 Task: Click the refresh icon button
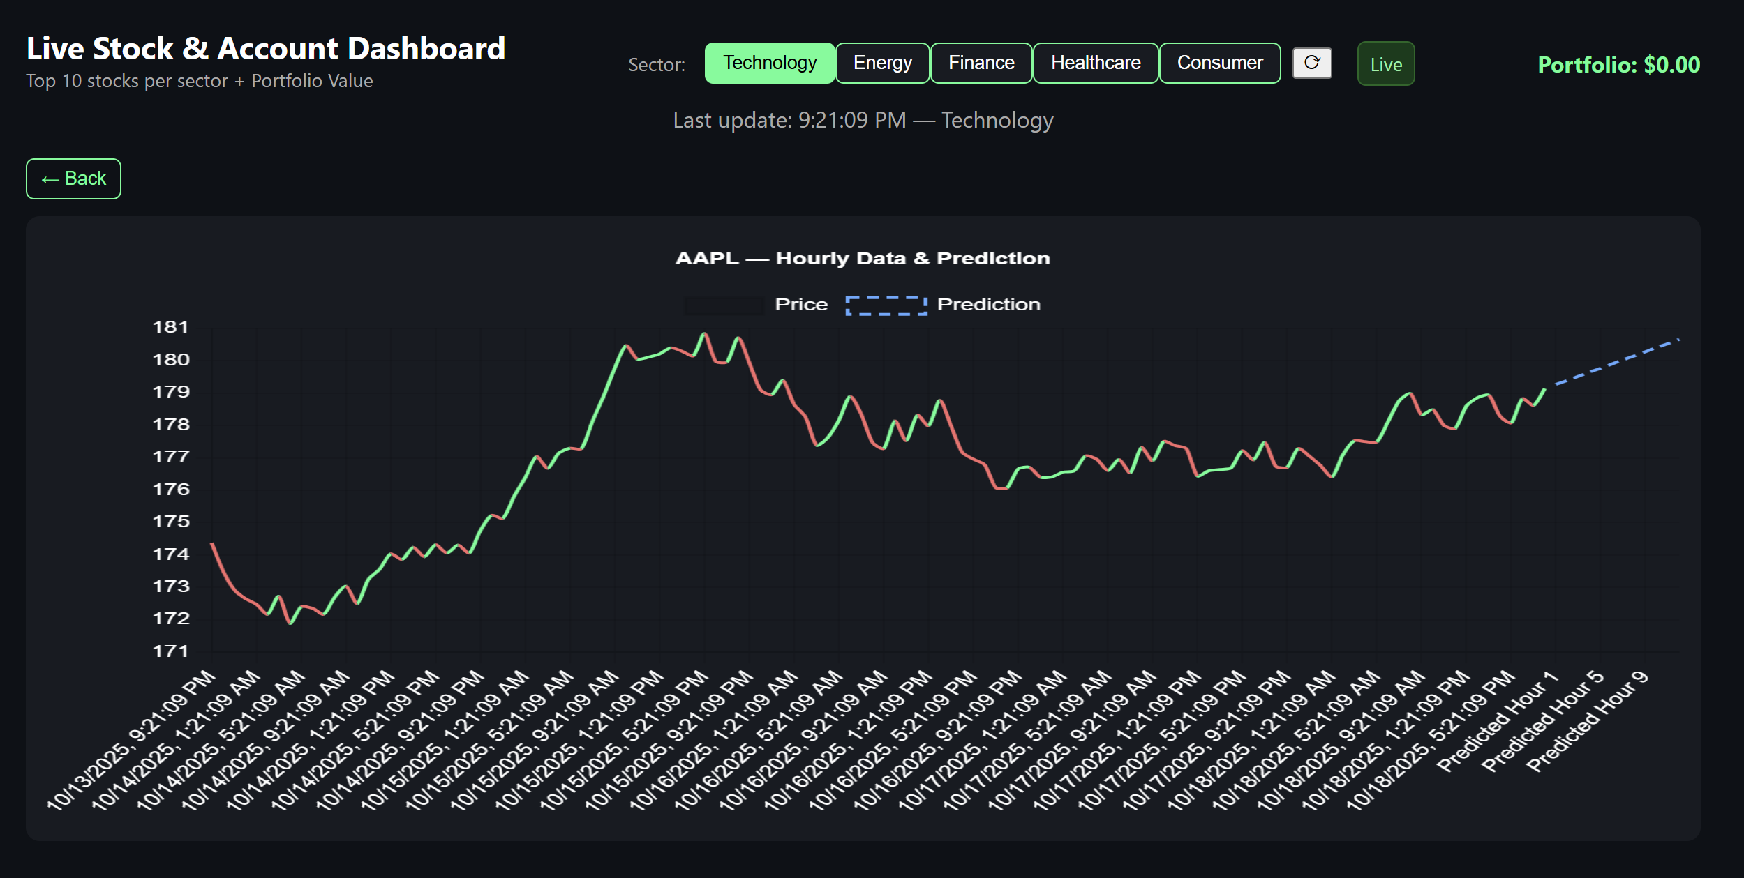tap(1311, 63)
